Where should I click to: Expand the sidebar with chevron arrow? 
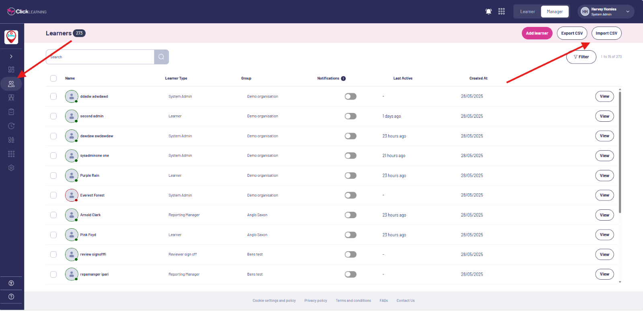point(11,57)
